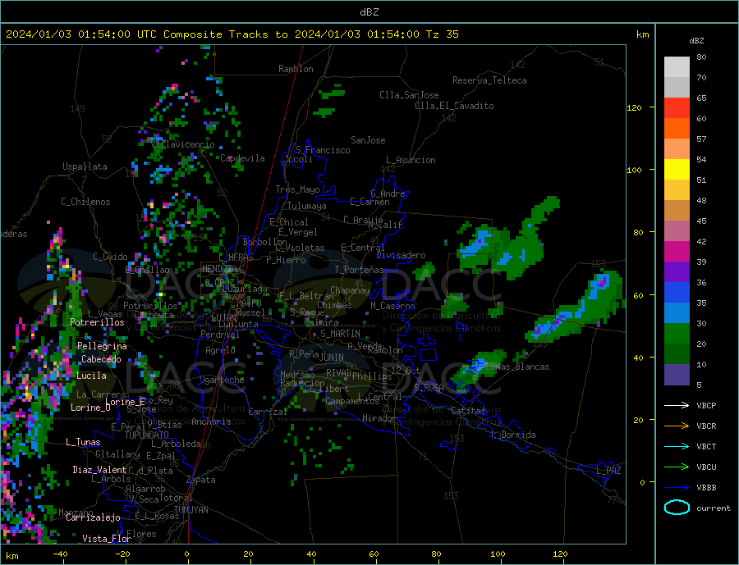
Task: Click the 'S_ROSA' map label
Action: coord(429,388)
